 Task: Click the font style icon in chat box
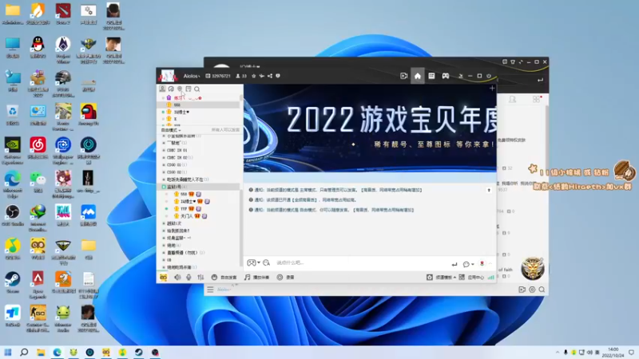(x=267, y=263)
